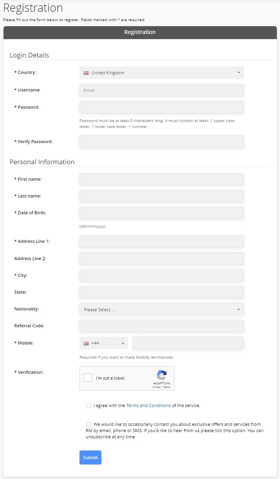Click the UK flag beside +44 code
280x479 pixels.
click(x=86, y=343)
